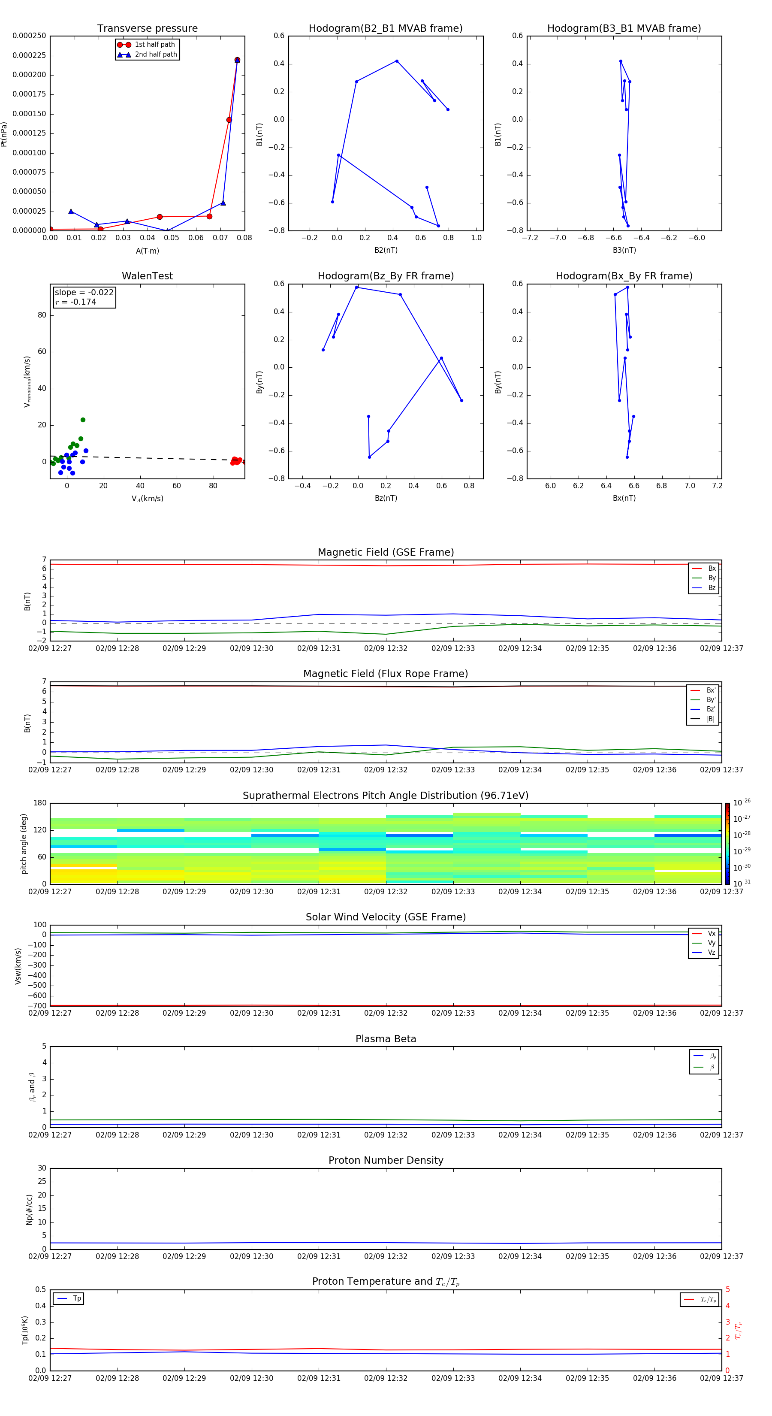Screen dimensions: 772x1416
Task: Click the 'Plasma Beta' panel title
Action: tap(386, 1039)
